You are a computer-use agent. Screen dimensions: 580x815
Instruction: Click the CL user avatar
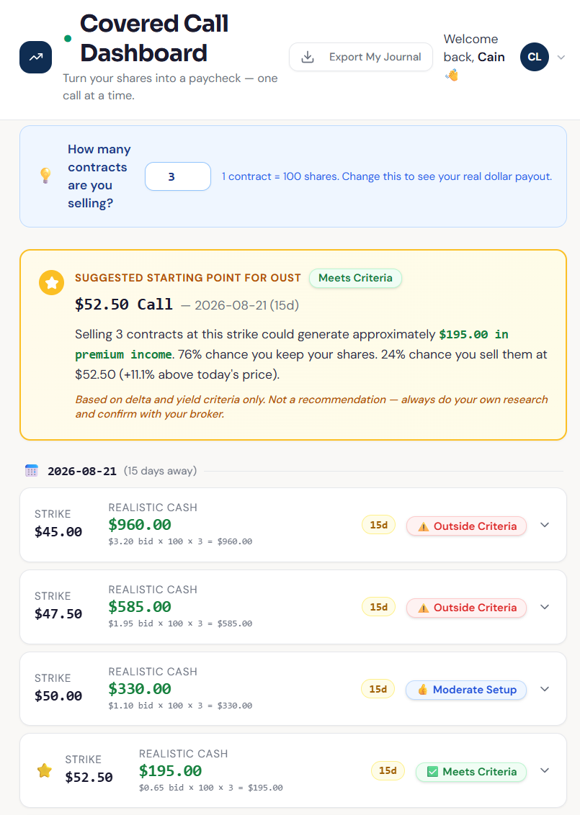coord(534,57)
